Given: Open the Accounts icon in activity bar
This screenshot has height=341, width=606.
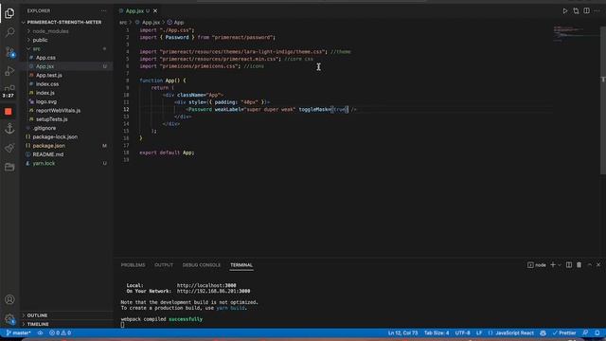Looking at the screenshot, I should tap(9, 299).
